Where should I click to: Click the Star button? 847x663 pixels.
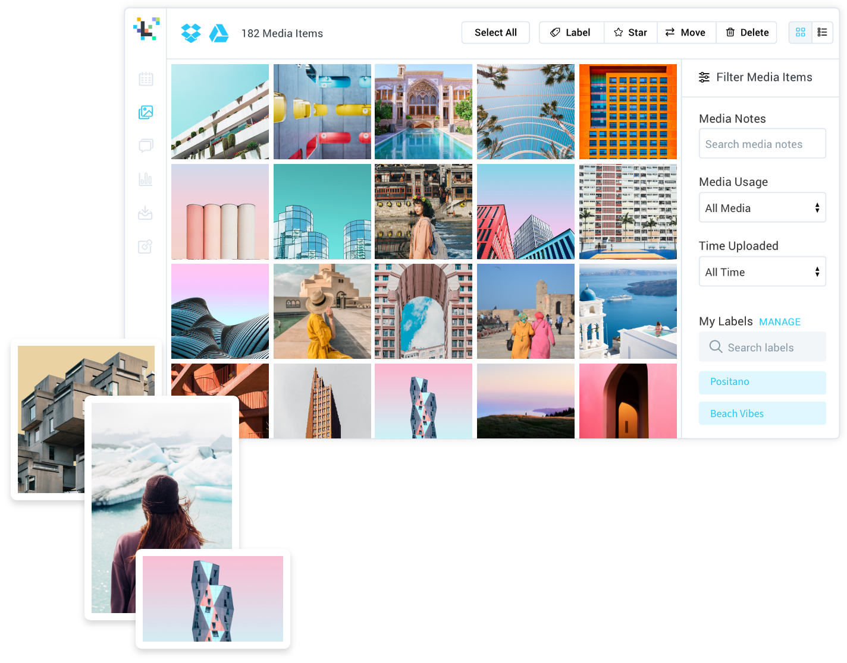(630, 33)
